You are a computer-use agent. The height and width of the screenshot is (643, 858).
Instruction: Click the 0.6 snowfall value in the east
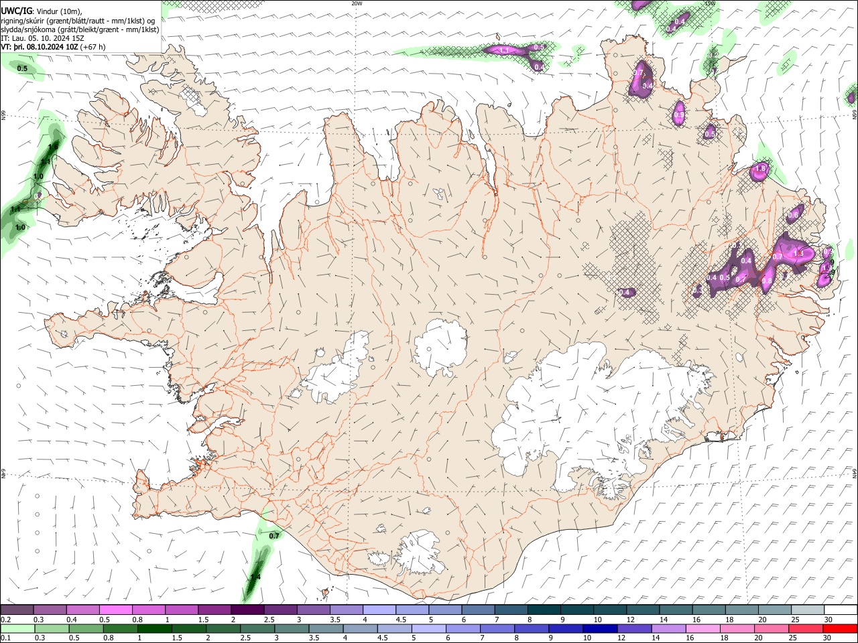click(794, 215)
